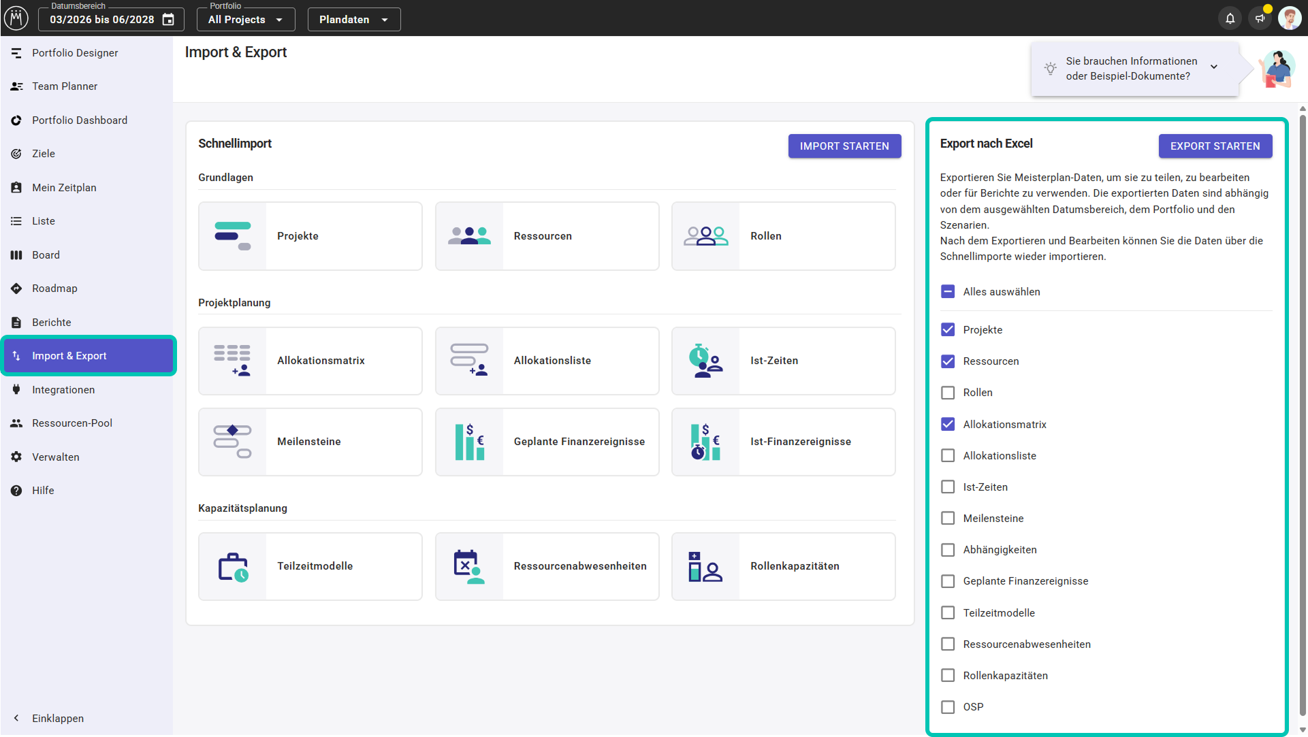Click the Rollen import card icon
Screen dimensions: 1308x737
pyautogui.click(x=705, y=236)
